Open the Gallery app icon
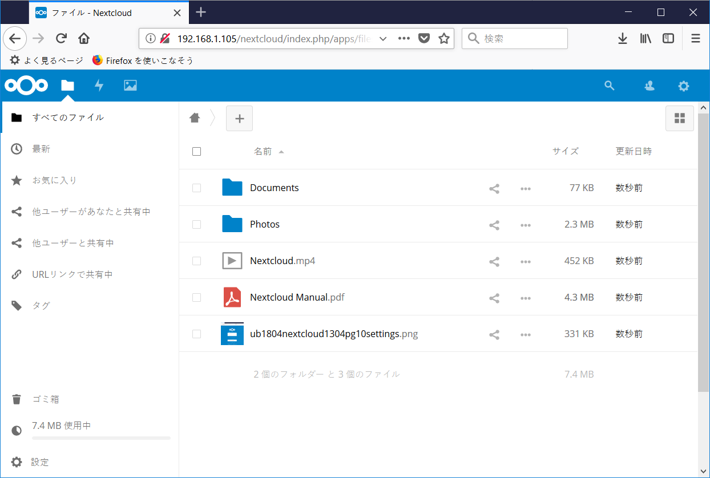Image resolution: width=710 pixels, height=478 pixels. [x=130, y=85]
